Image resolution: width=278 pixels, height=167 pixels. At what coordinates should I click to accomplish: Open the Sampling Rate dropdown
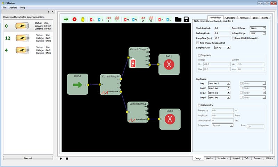point(222,47)
